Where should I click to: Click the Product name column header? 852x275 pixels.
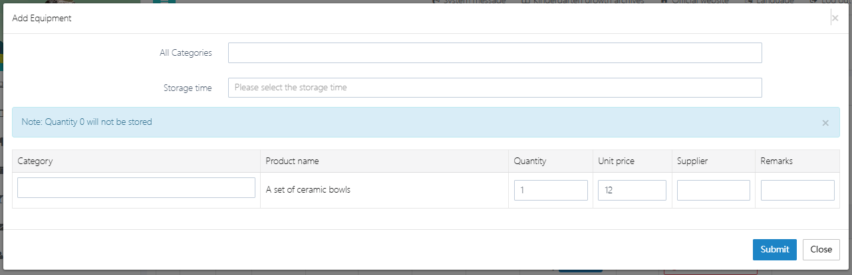(292, 161)
